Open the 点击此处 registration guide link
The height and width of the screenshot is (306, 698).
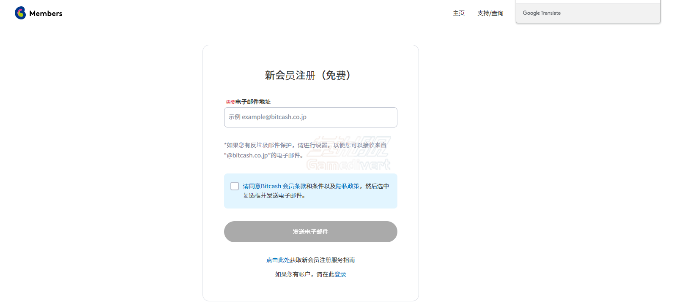coord(278,260)
